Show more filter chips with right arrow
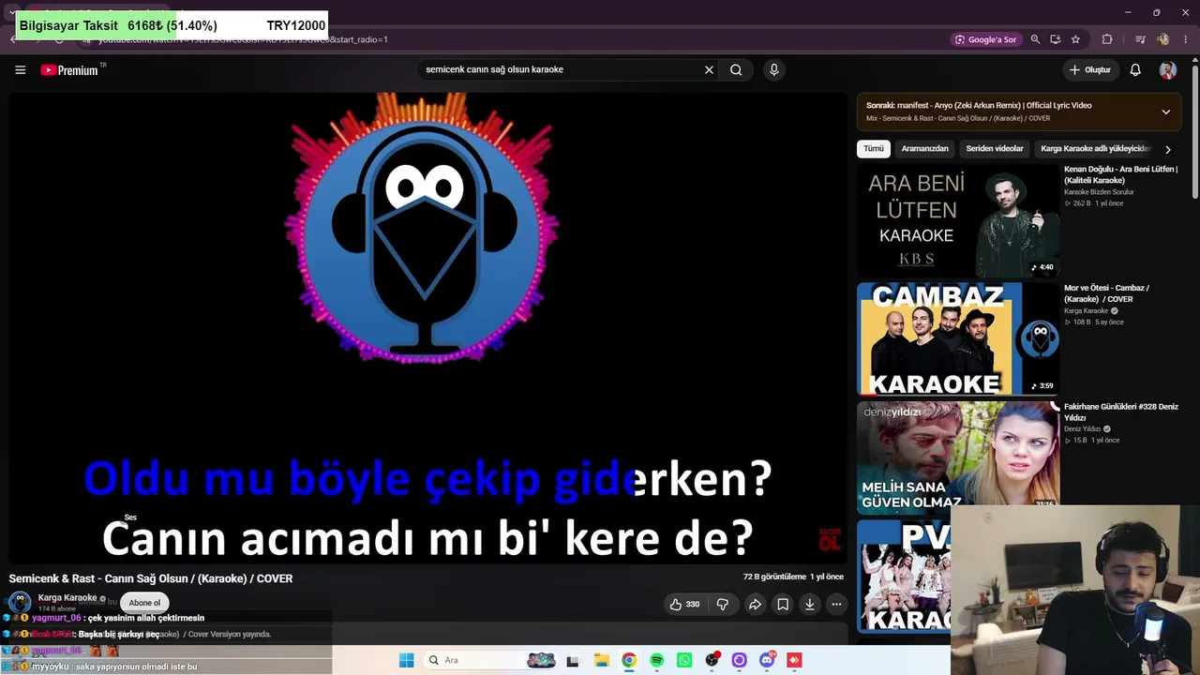The height and width of the screenshot is (675, 1200). 1167,149
